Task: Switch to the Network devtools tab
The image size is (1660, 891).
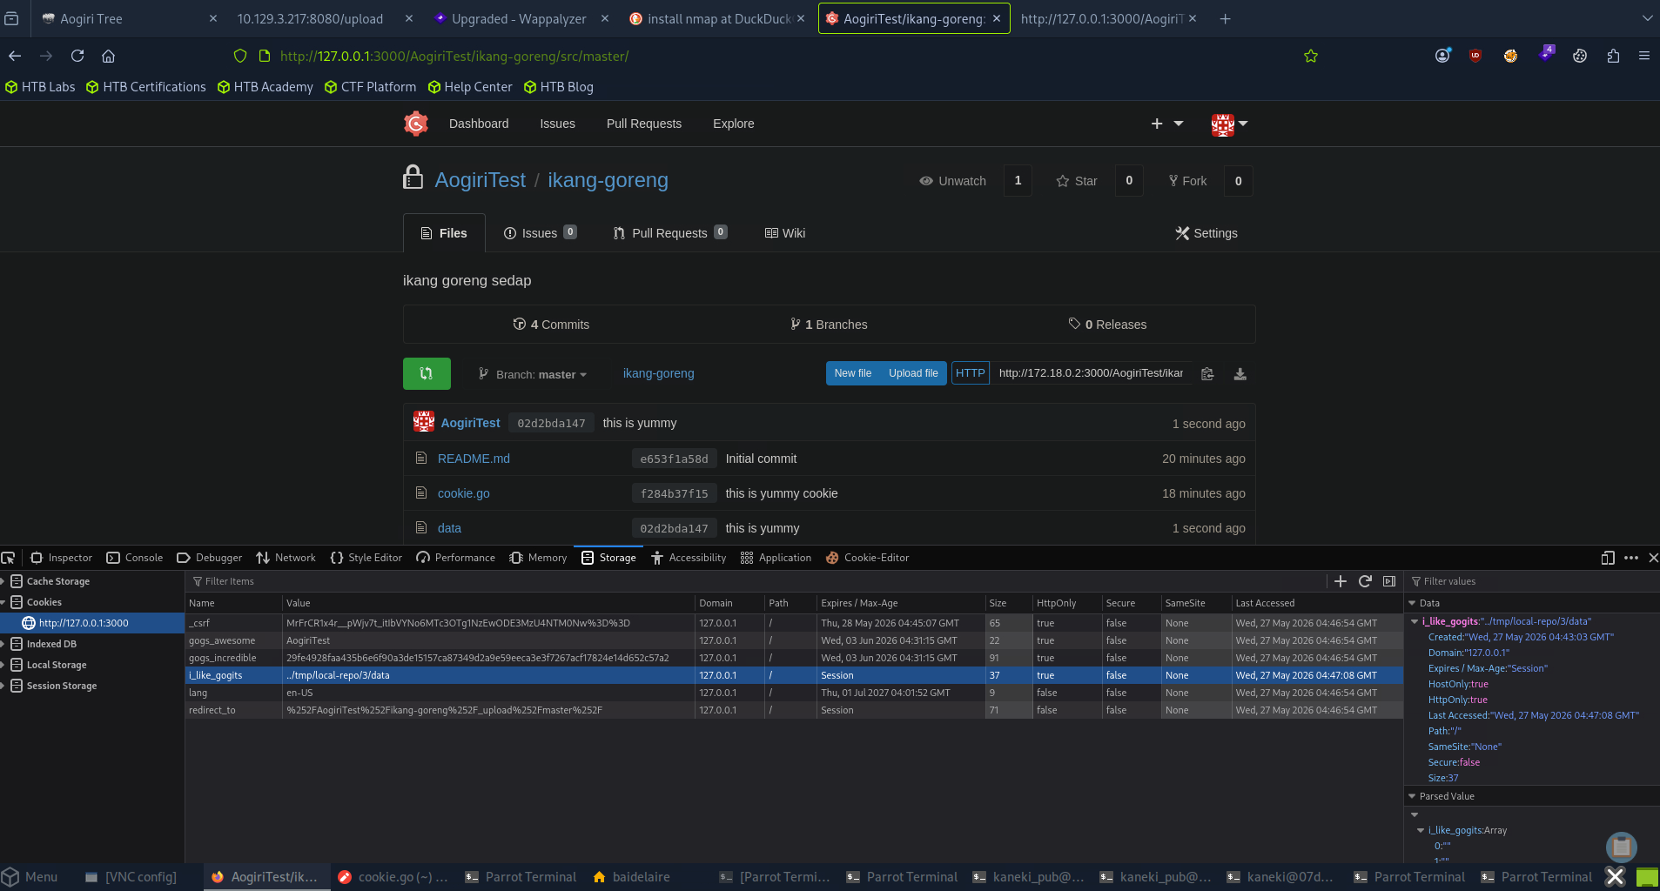Action: point(286,558)
